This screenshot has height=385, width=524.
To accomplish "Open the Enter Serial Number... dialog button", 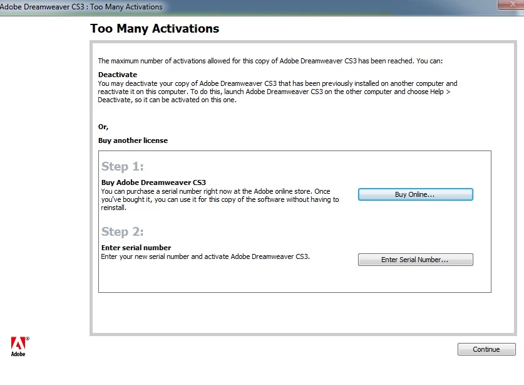I will 416,260.
